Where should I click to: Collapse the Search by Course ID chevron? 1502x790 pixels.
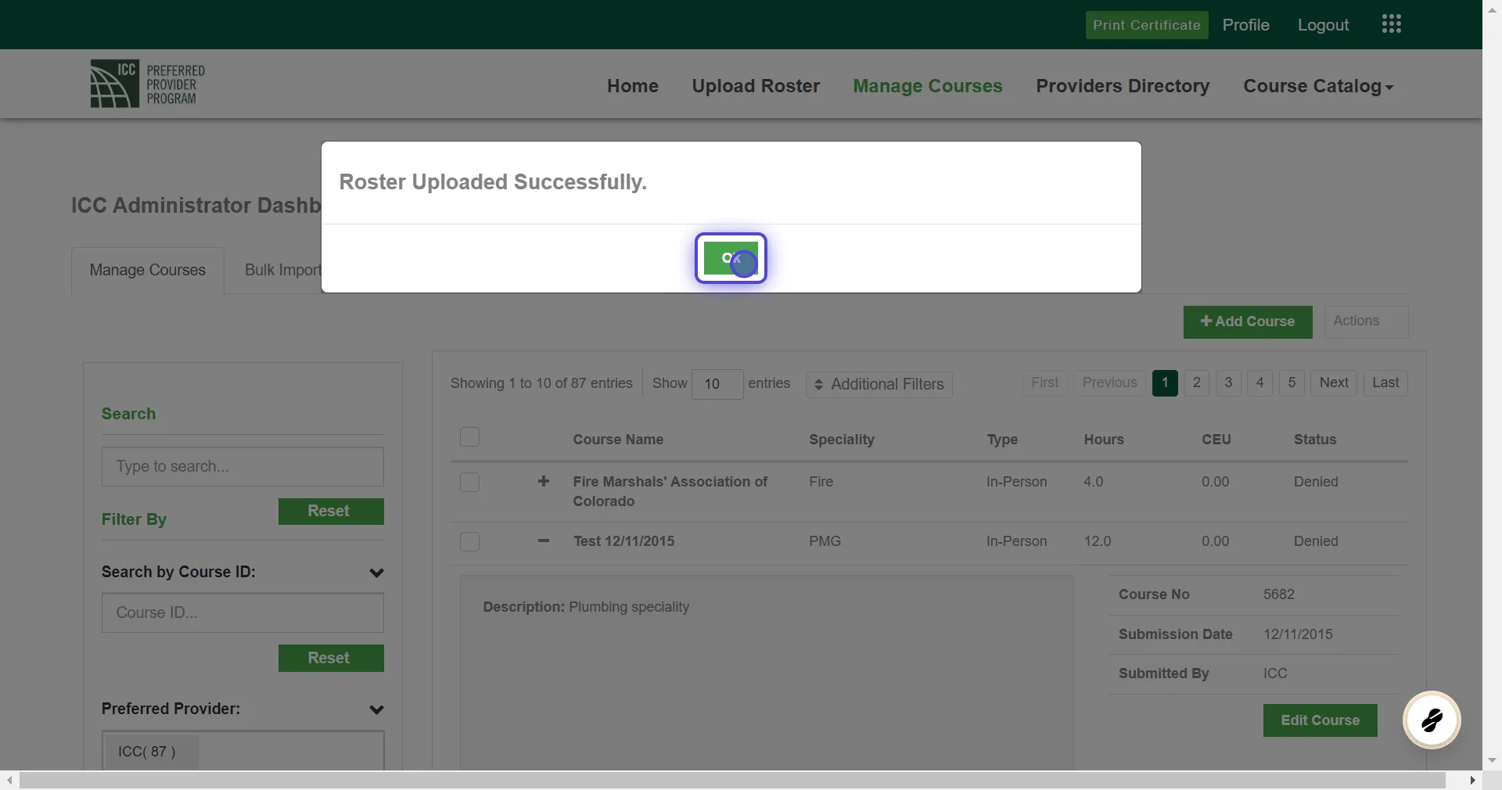376,573
